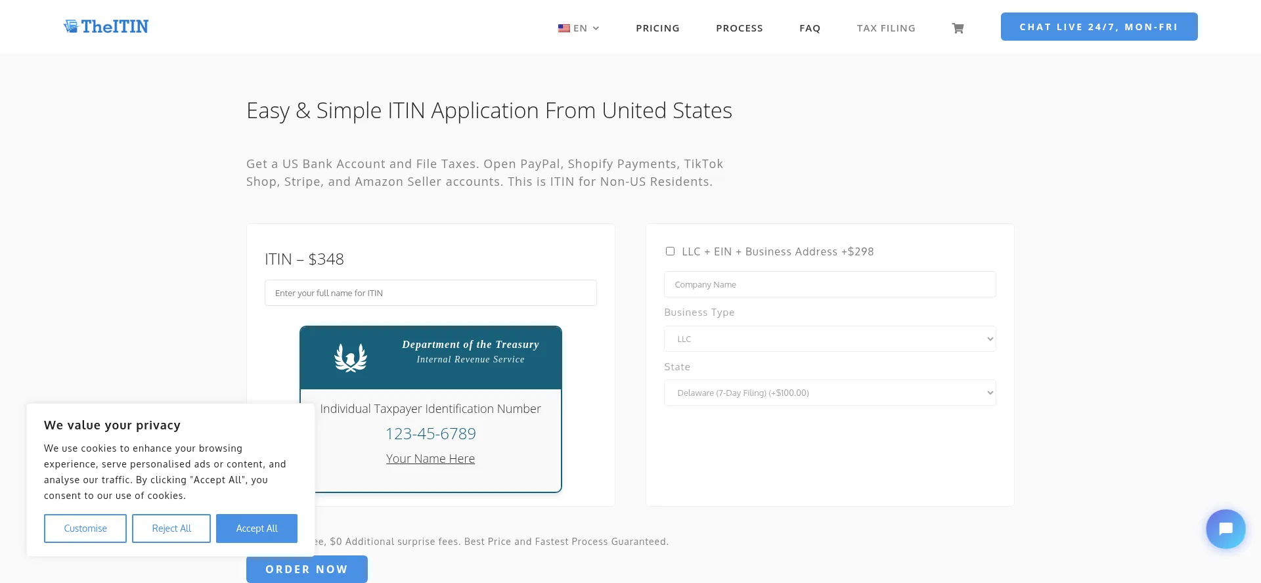Image resolution: width=1261 pixels, height=583 pixels.
Task: Open the Tax Filing menu item
Action: (886, 28)
